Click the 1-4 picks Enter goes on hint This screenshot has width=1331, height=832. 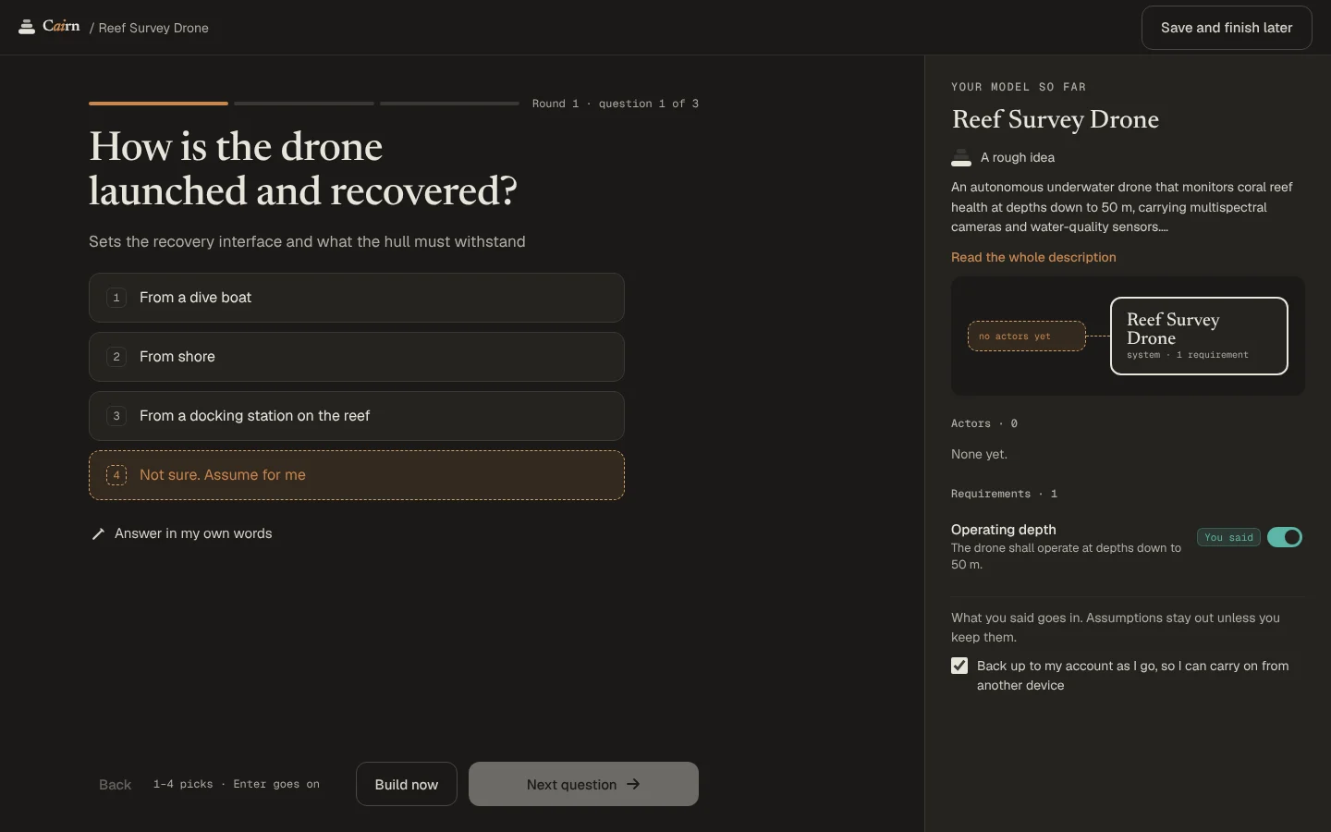point(237,784)
